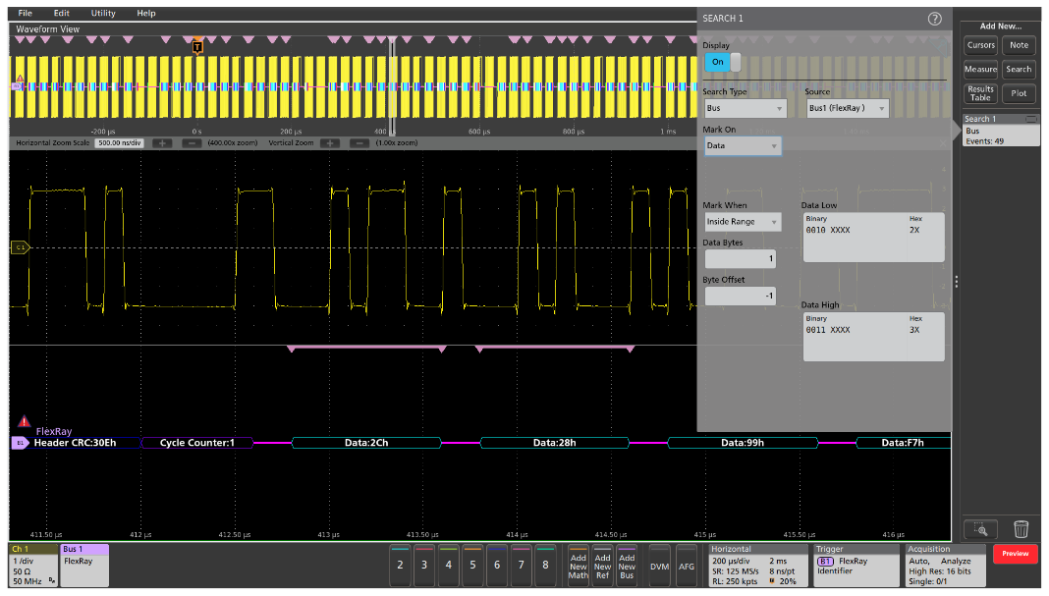Open Search panel help with question mark
Image resolution: width=1049 pixels, height=596 pixels.
click(933, 17)
